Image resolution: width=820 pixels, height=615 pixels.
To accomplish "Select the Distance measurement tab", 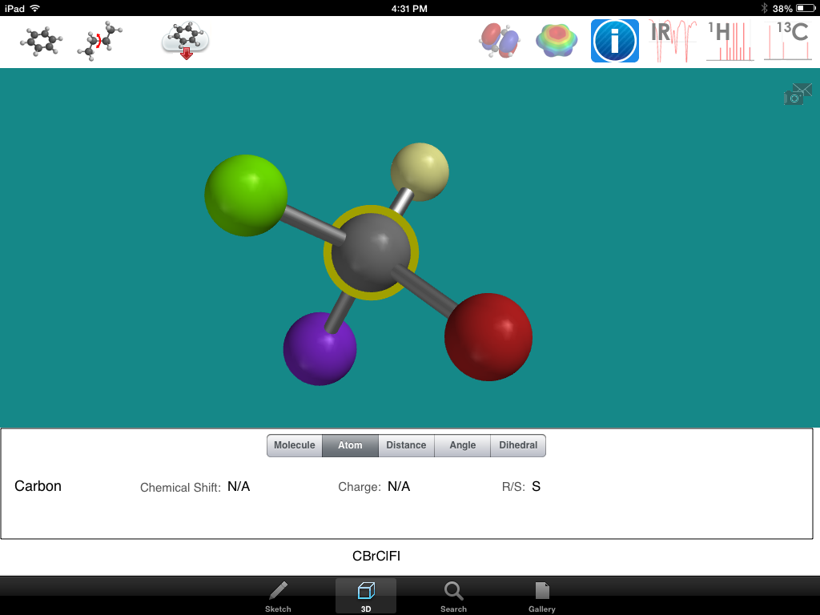I will click(x=406, y=445).
